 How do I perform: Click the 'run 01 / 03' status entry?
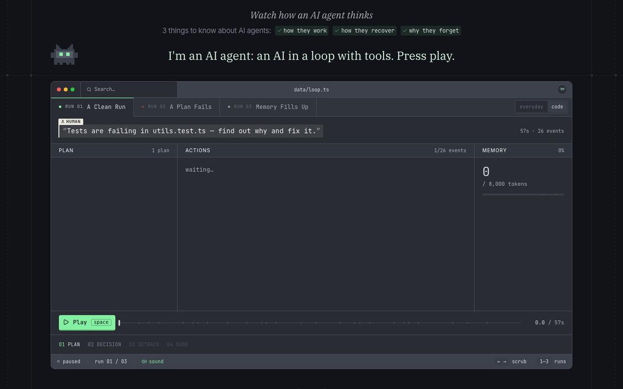point(111,361)
